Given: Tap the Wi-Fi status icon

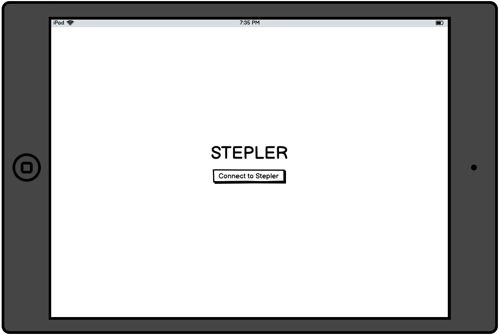Looking at the screenshot, I should (x=70, y=22).
